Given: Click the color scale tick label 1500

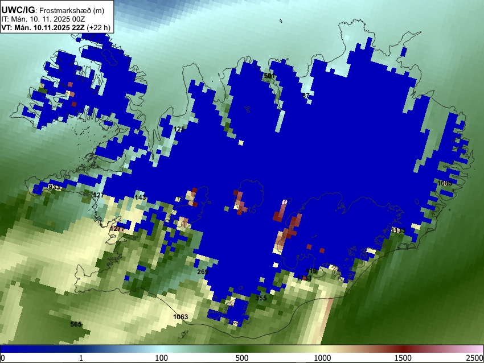Looking at the screenshot, I should (x=403, y=358).
